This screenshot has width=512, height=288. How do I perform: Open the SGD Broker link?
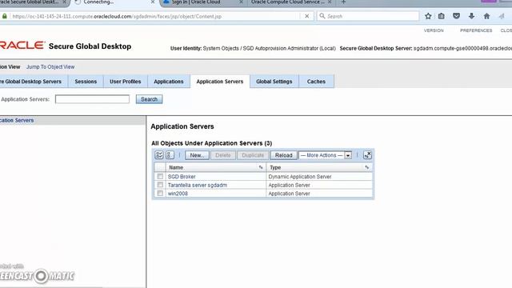[x=182, y=176]
